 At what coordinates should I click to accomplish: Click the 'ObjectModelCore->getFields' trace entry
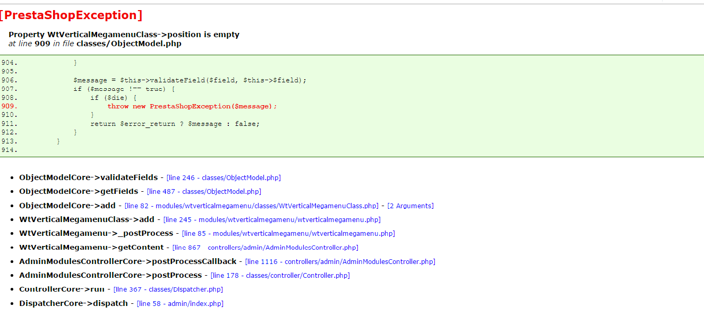[x=79, y=192]
